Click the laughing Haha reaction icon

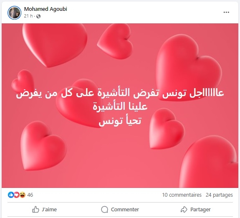tap(23, 195)
